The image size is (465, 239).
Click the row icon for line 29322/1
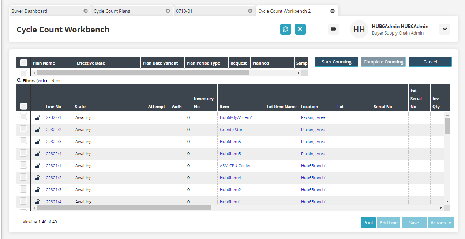[37, 117]
